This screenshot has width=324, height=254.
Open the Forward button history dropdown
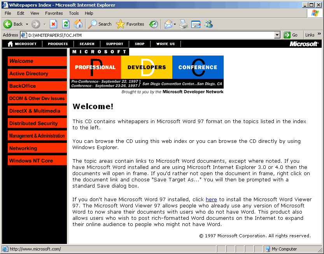[44, 24]
